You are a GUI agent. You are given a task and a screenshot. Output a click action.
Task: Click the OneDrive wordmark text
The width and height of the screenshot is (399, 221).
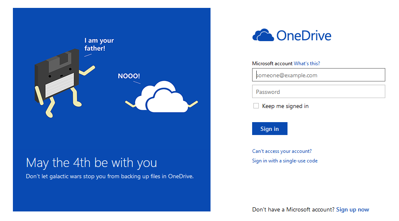(x=304, y=36)
